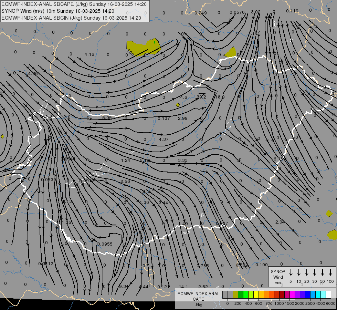
Task: Click the 14.6 value on the map
Action: pos(182,97)
